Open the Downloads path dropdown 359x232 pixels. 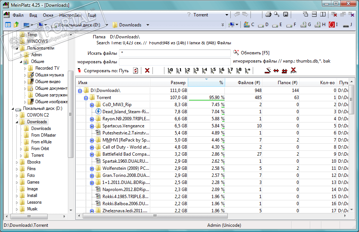pyautogui.click(x=148, y=25)
